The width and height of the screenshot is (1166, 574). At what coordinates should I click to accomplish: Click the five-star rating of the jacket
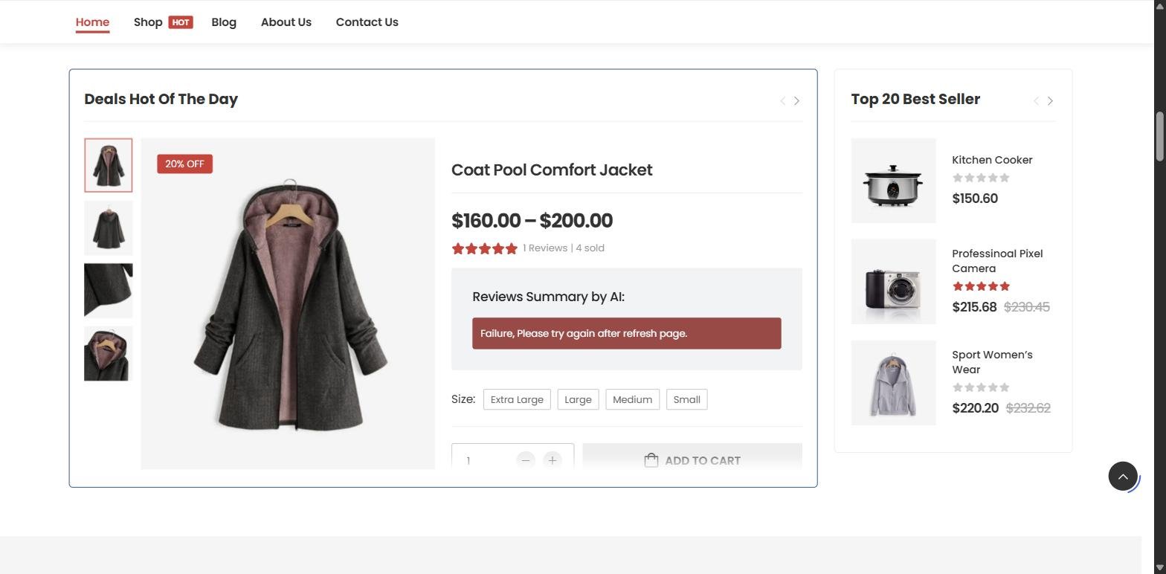tap(484, 248)
